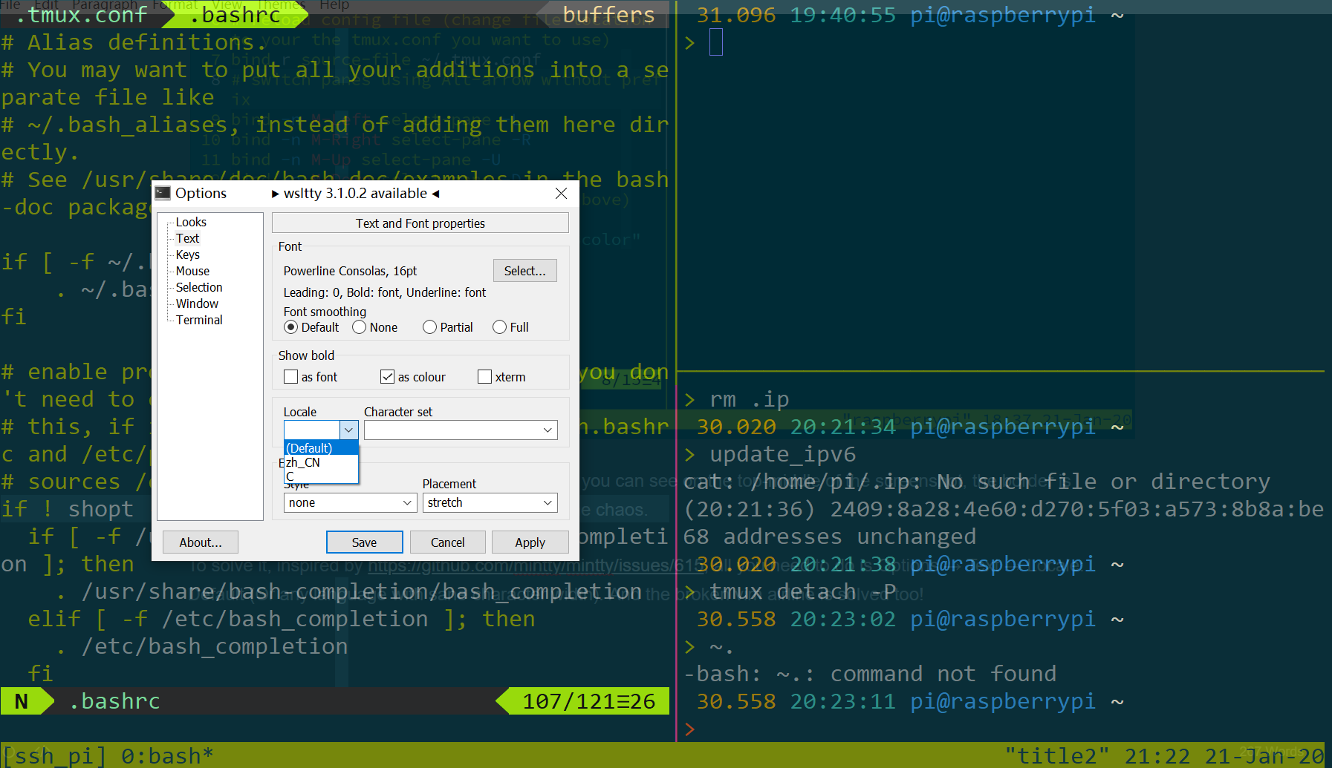Screen dimensions: 1332x768
Task: Pick zh_CN from the Locale list
Action: (x=321, y=462)
